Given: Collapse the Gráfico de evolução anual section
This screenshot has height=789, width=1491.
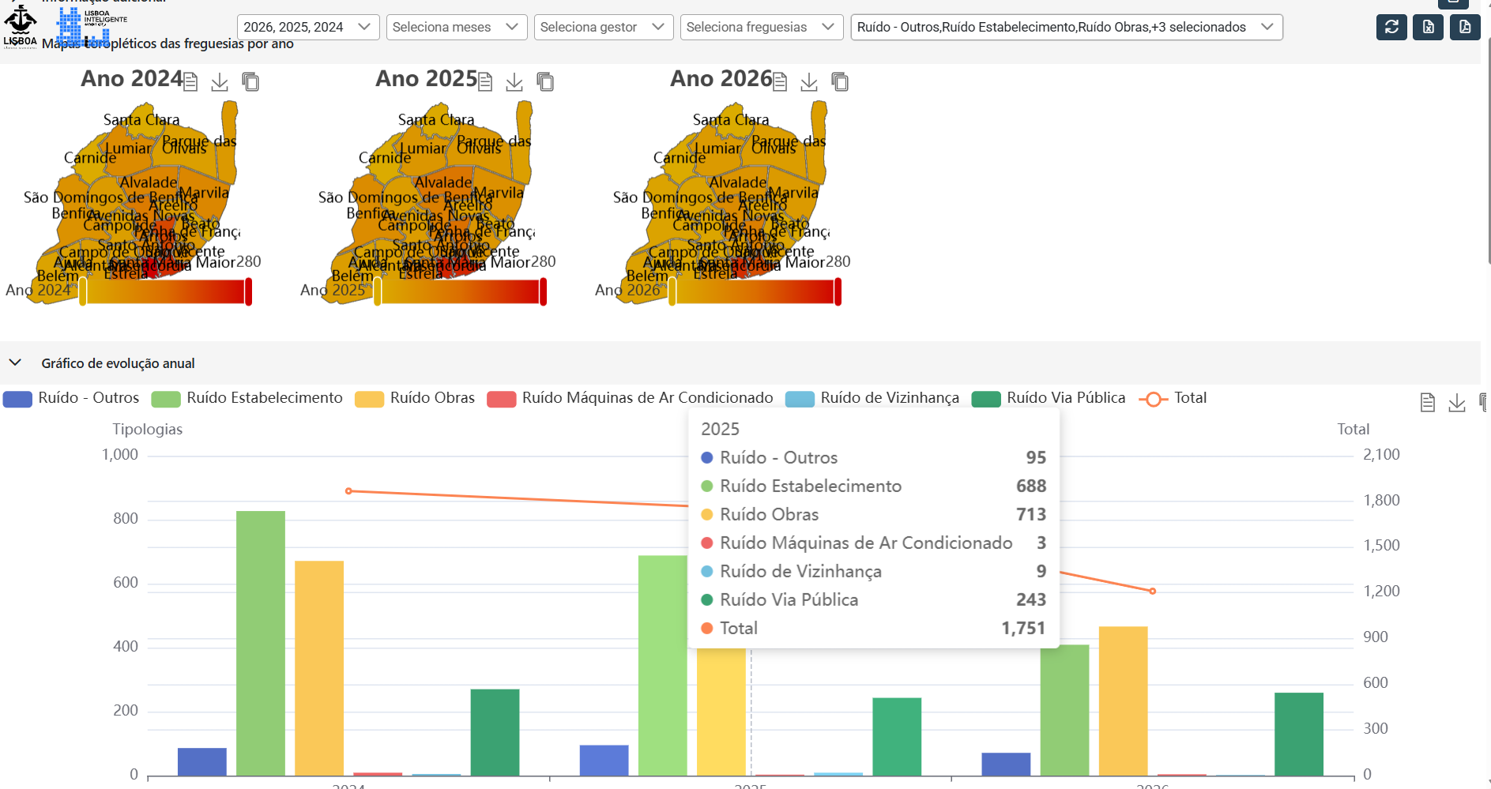Looking at the screenshot, I should tap(15, 363).
